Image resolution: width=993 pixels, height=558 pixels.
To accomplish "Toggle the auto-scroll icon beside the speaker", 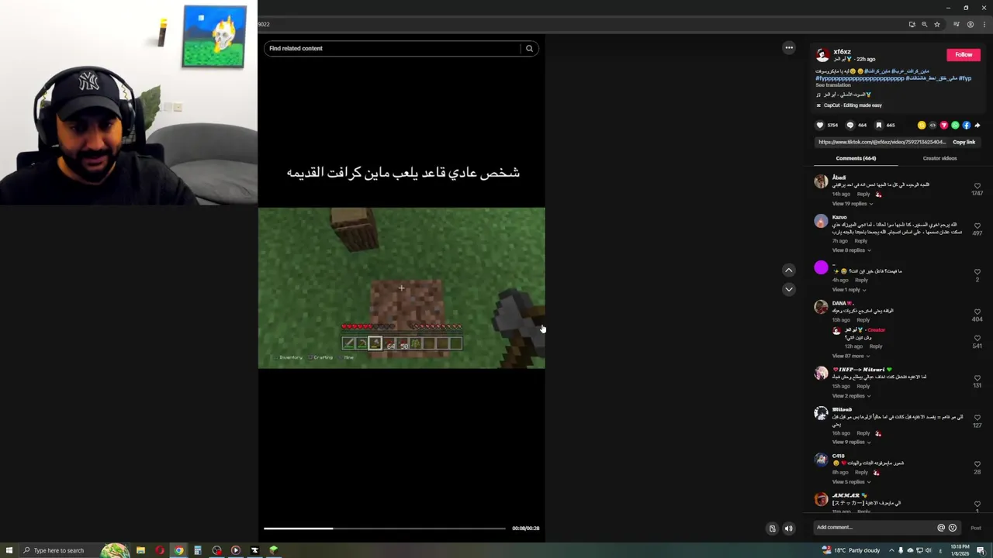I will pos(772,529).
